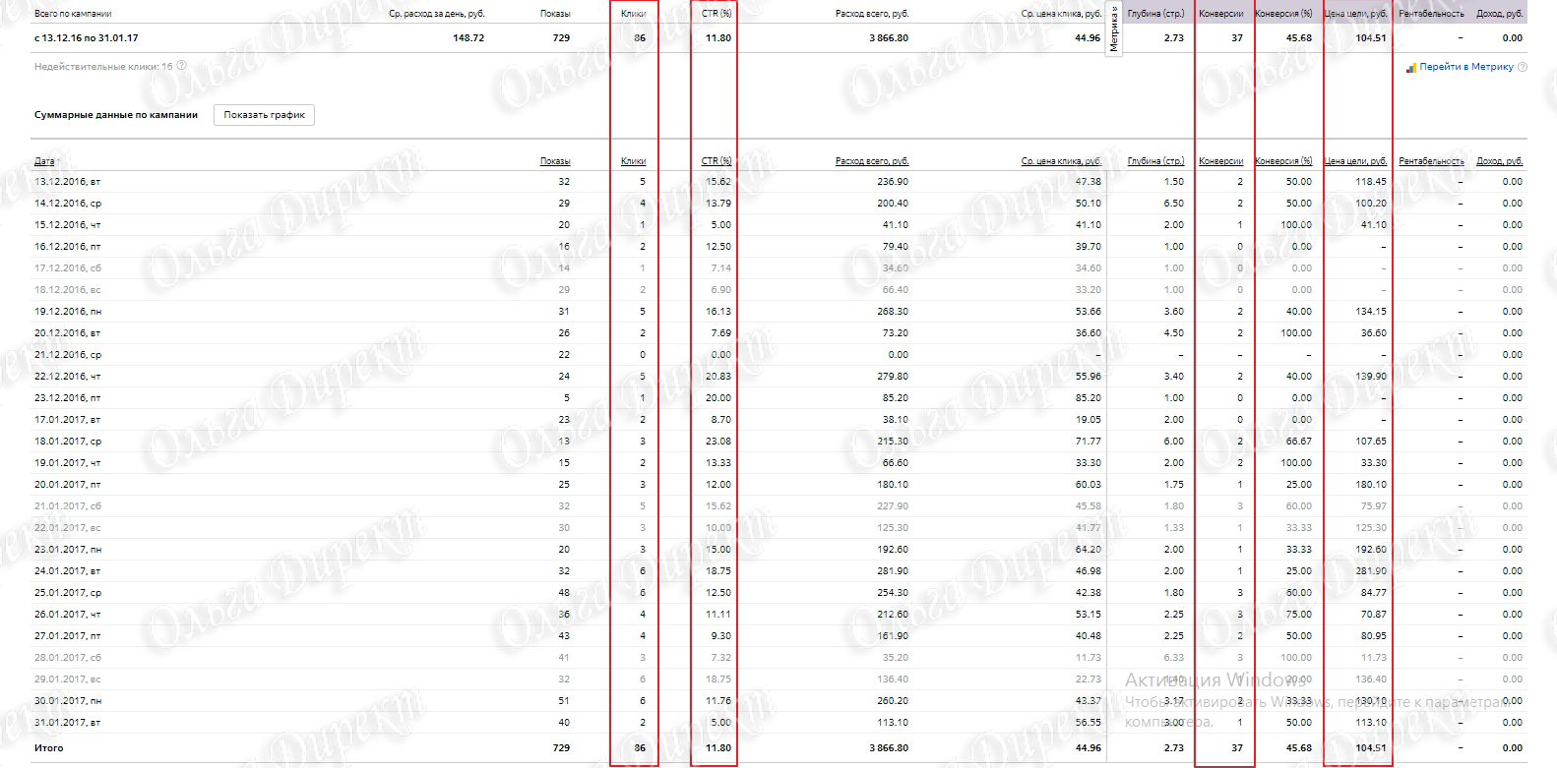Screen dimensions: 1557x768
Task: Select the greyed 28.01.2017, сб row
Action: 778,658
